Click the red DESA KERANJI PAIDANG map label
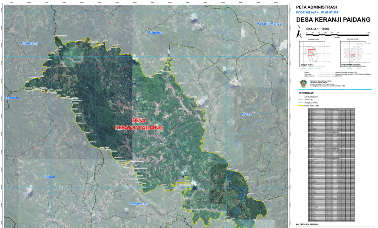Viewport: 378px width, 228px height. [139, 124]
